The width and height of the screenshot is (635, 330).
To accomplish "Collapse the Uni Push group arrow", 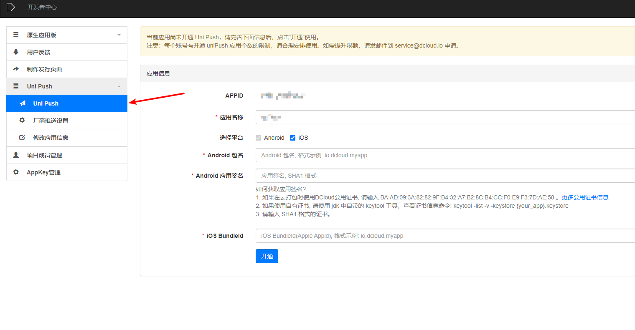I will (119, 86).
